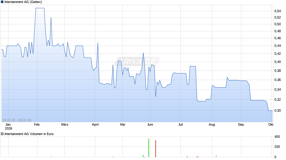Click the 'Okt.' month label
Image resolution: width=286 pixels, height=160 pixels.
click(271, 125)
